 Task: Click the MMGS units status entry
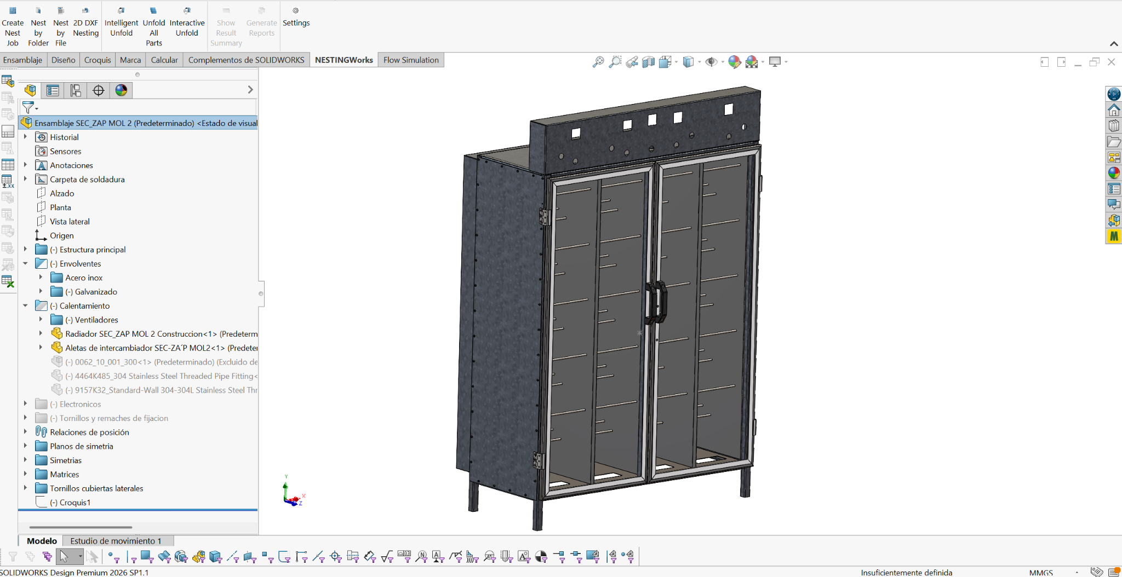coord(1041,573)
